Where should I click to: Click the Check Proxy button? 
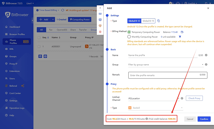(194, 98)
